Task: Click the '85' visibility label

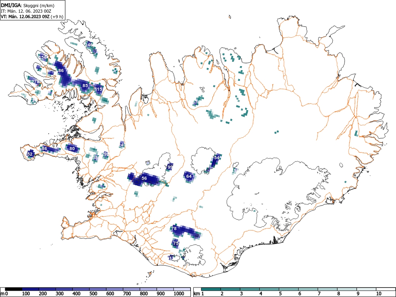Action: (x=86, y=86)
